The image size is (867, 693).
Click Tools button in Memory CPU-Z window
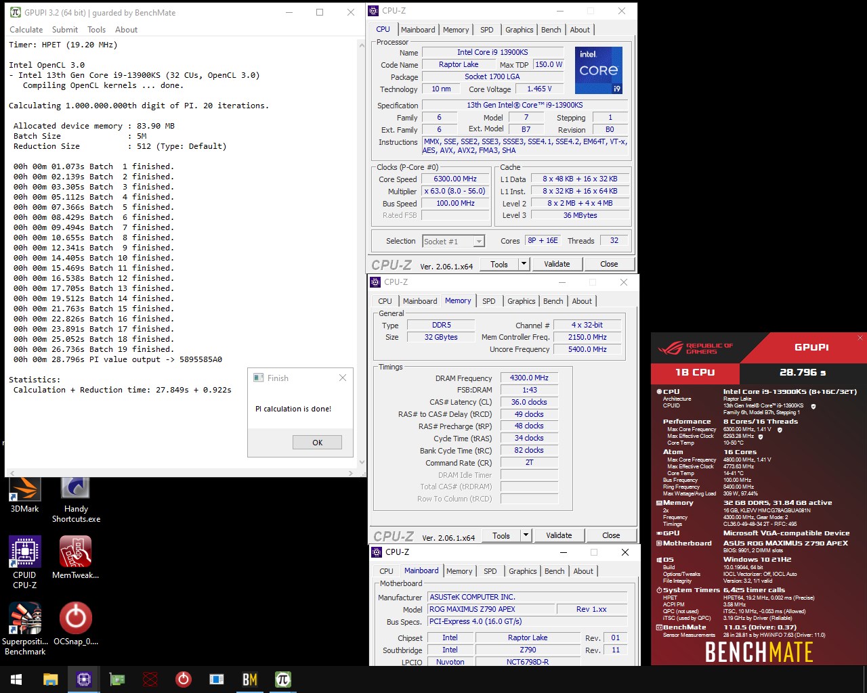click(501, 535)
